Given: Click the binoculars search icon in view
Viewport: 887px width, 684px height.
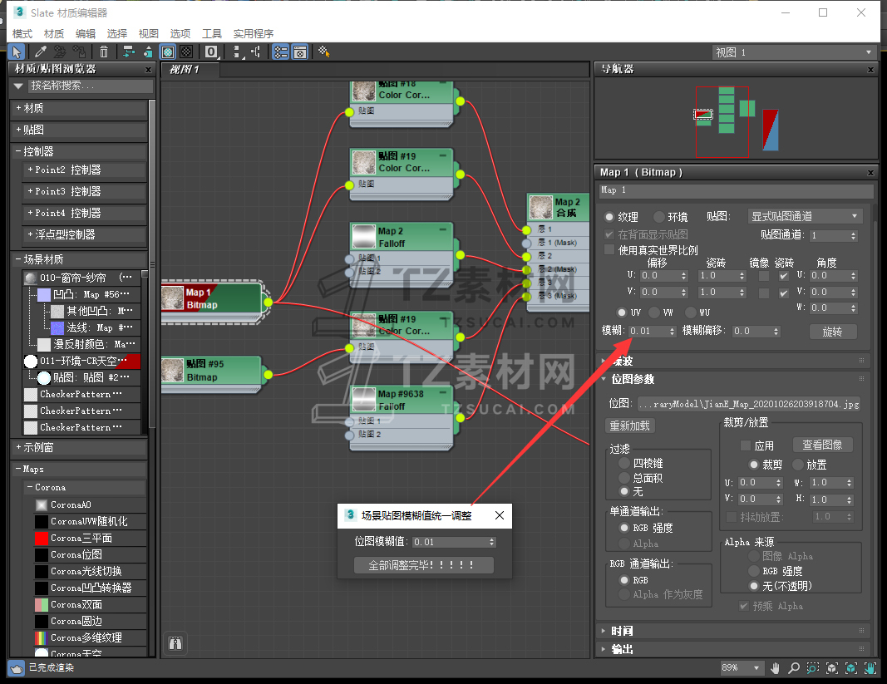Looking at the screenshot, I should point(175,643).
